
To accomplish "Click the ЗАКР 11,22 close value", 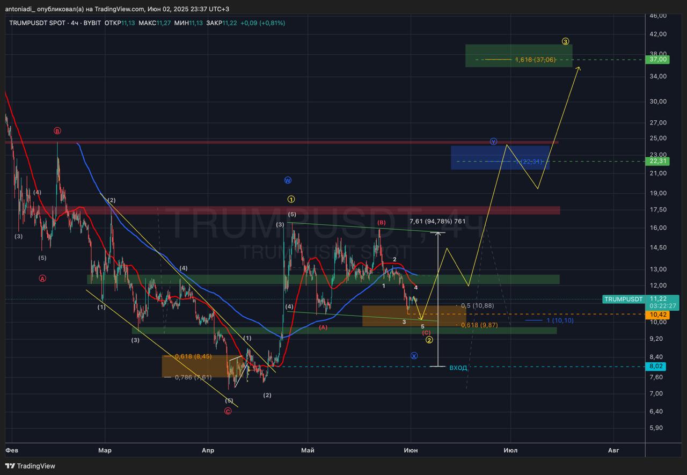I will (222, 23).
